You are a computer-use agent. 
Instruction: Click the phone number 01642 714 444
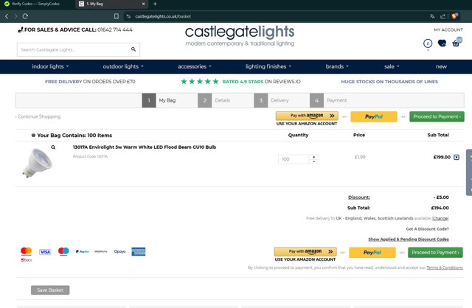click(x=115, y=29)
